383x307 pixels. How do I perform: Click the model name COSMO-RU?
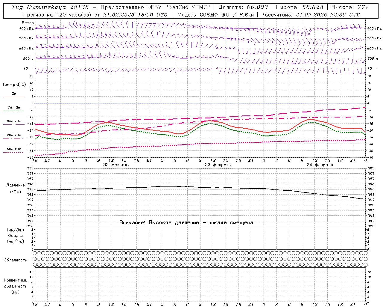tap(215, 15)
